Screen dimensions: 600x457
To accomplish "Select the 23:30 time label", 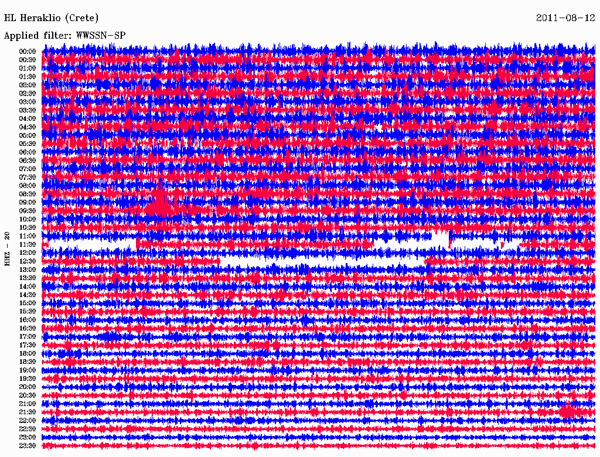I will [28, 446].
